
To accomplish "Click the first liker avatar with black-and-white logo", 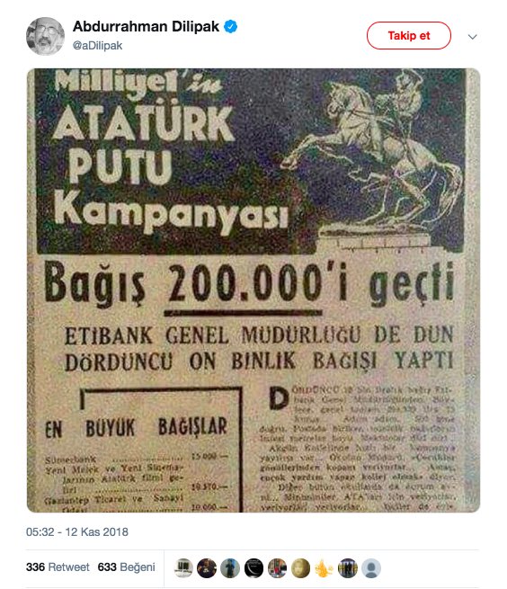I will tap(183, 567).
